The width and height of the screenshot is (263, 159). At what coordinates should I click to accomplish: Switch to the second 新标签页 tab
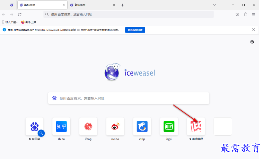pyautogui.click(x=93, y=5)
